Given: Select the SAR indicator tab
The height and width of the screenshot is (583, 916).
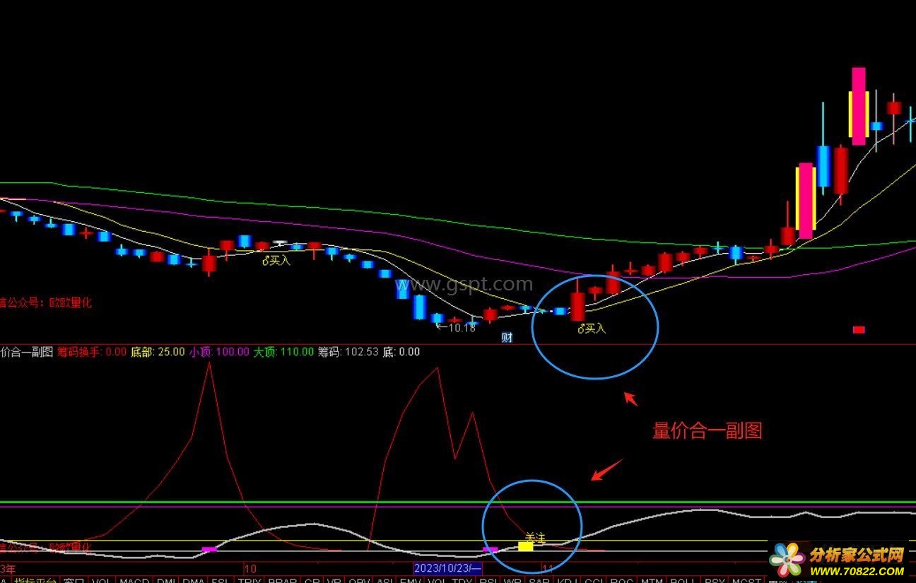Looking at the screenshot, I should pos(540,580).
